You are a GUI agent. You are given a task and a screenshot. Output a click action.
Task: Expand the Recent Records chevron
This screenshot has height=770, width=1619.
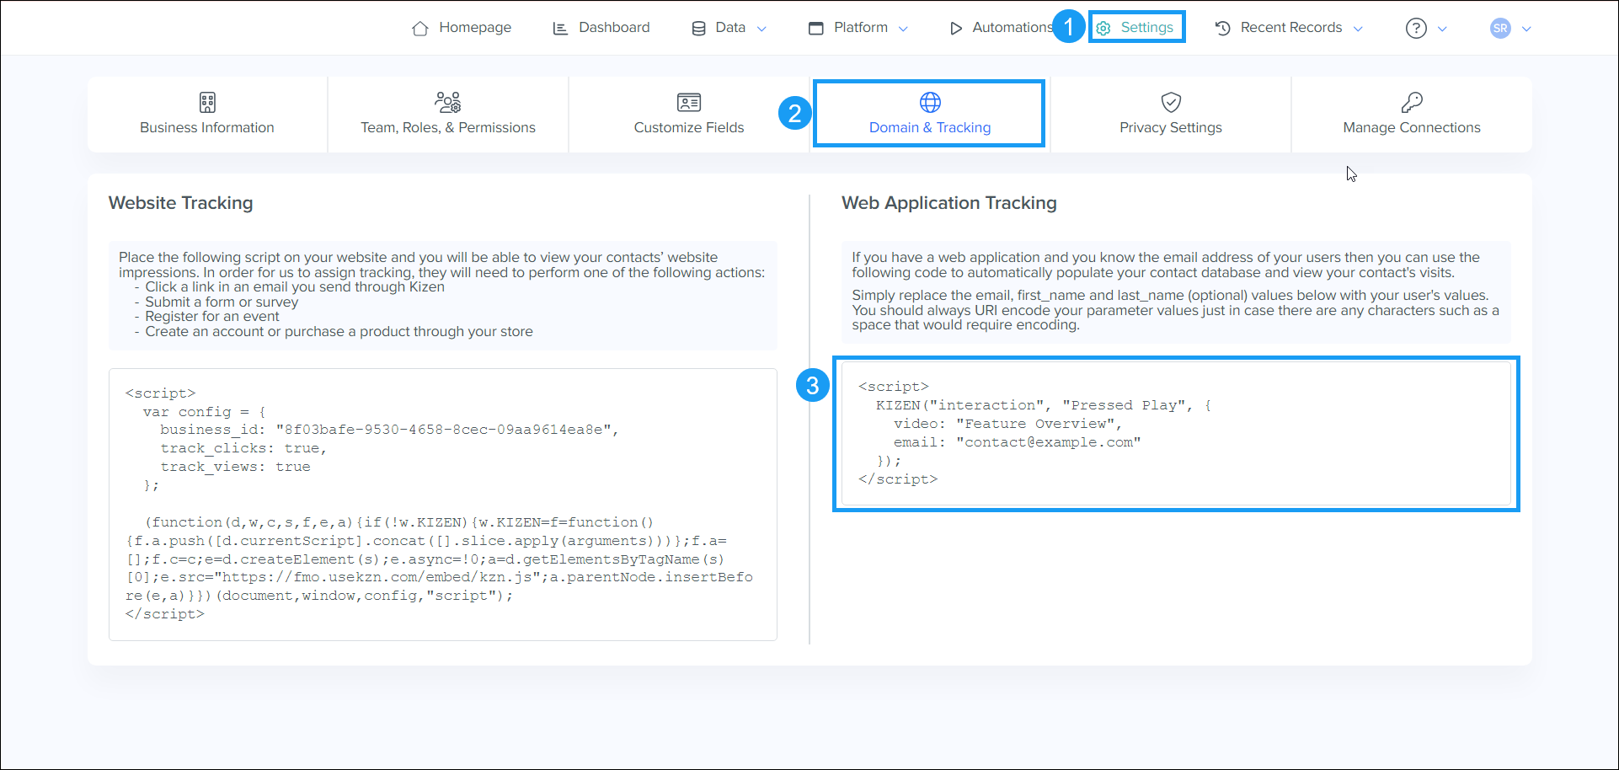click(x=1358, y=29)
